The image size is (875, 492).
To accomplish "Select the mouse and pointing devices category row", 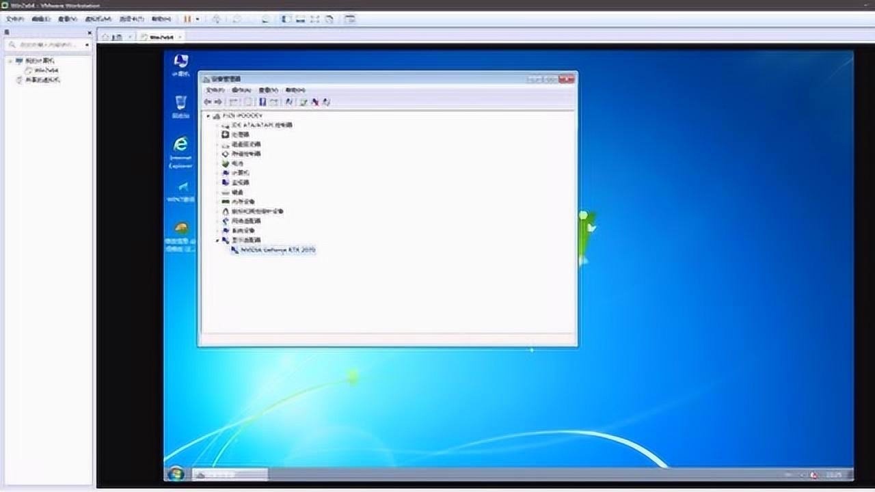I will point(253,212).
